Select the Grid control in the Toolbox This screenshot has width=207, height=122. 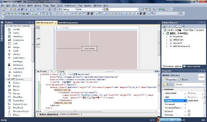[15, 44]
